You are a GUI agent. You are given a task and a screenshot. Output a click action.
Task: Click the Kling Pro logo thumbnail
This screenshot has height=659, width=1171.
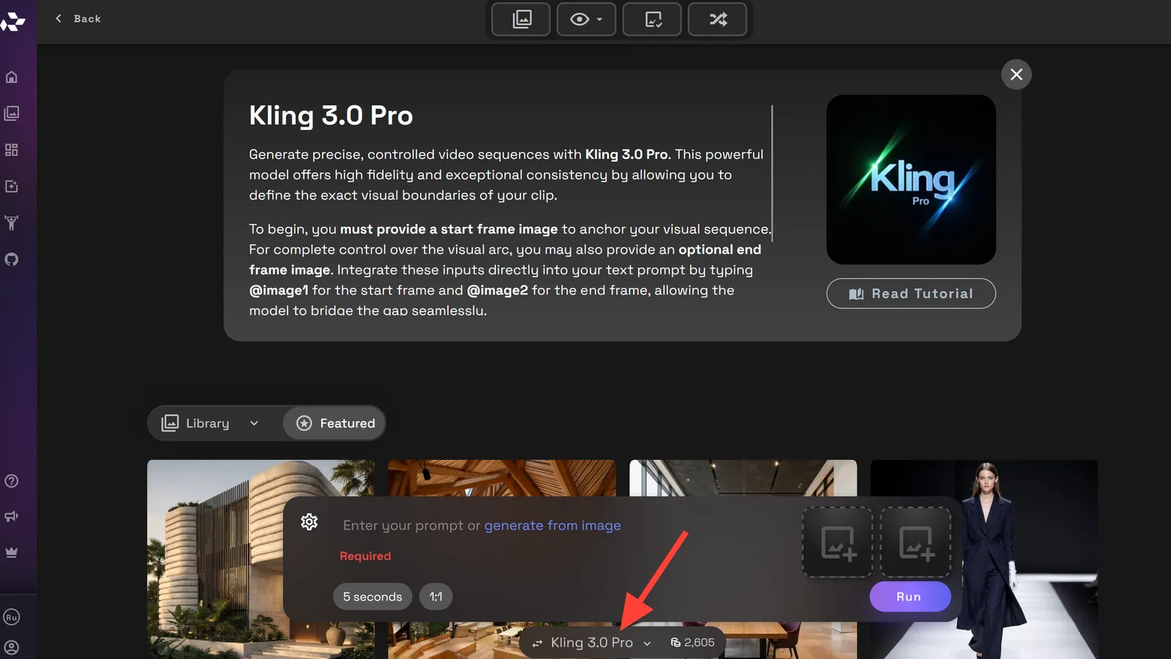[911, 179]
